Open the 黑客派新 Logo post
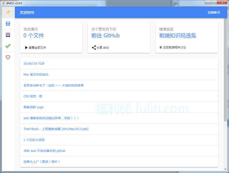The height and width of the screenshot is (173, 229). click(33, 107)
